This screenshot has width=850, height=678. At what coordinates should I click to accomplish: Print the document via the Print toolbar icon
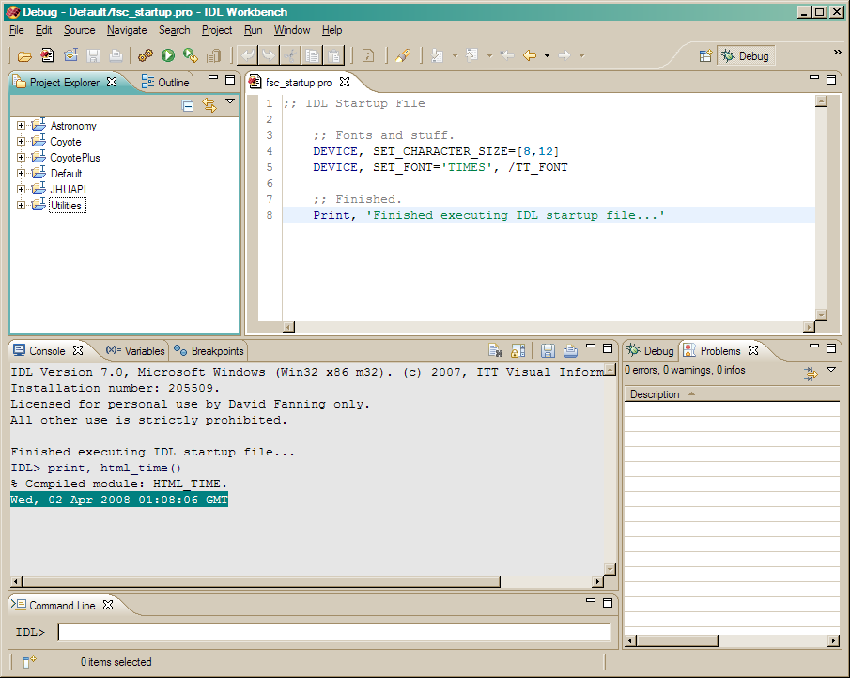click(116, 54)
